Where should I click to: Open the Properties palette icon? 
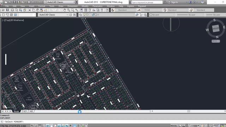click(x=82, y=10)
